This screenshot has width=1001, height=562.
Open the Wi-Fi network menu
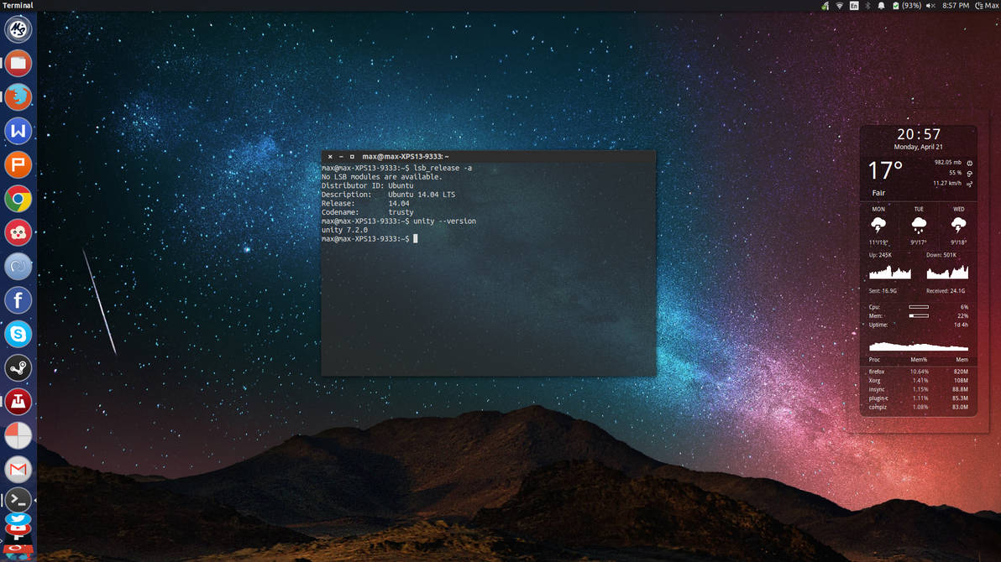coord(839,6)
